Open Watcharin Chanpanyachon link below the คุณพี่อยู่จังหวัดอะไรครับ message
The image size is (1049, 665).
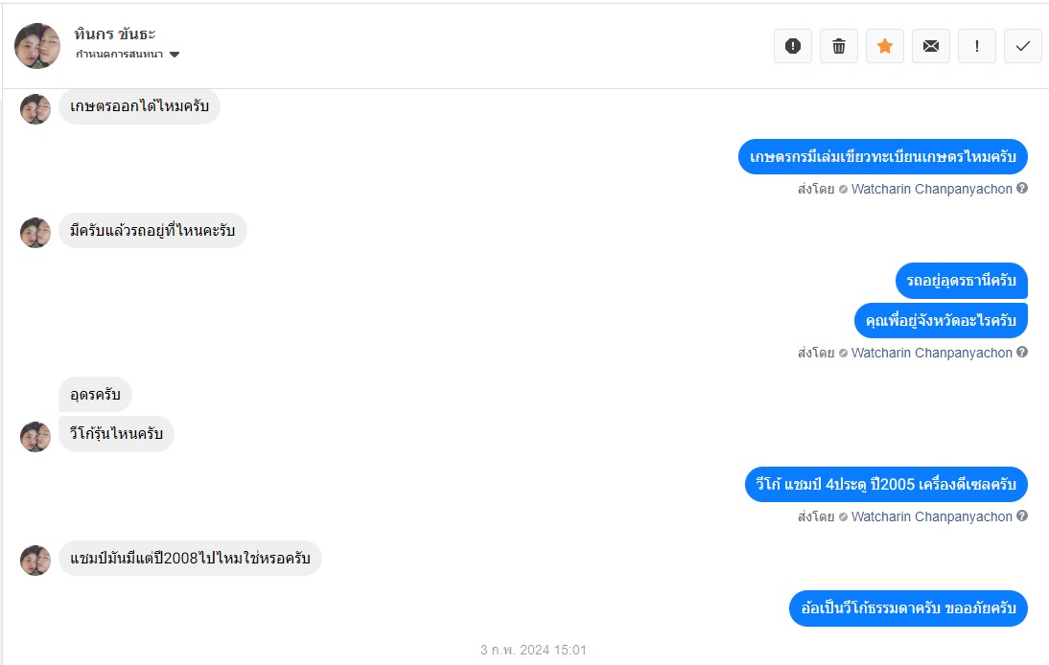[x=931, y=353]
